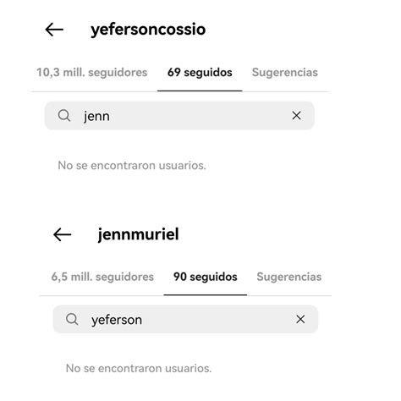Viewport: 401px width, 401px height.
Task: Click the active underline below 69 seguidos
Action: [x=200, y=91]
